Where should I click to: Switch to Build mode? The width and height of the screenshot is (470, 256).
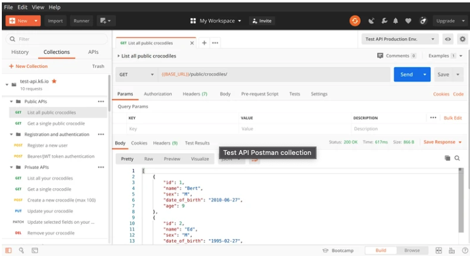coord(381,251)
